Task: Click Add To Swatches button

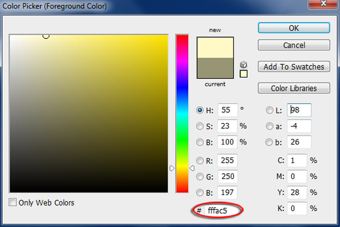Action: (294, 67)
